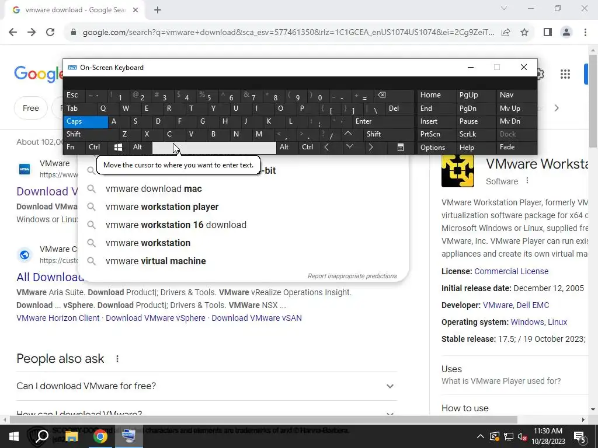Viewport: 598px width, 448px height.
Task: Open a new tab with the plus icon
Action: 158,10
